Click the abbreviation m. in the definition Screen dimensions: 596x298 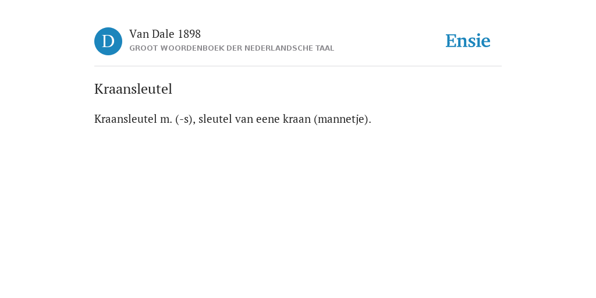click(166, 119)
